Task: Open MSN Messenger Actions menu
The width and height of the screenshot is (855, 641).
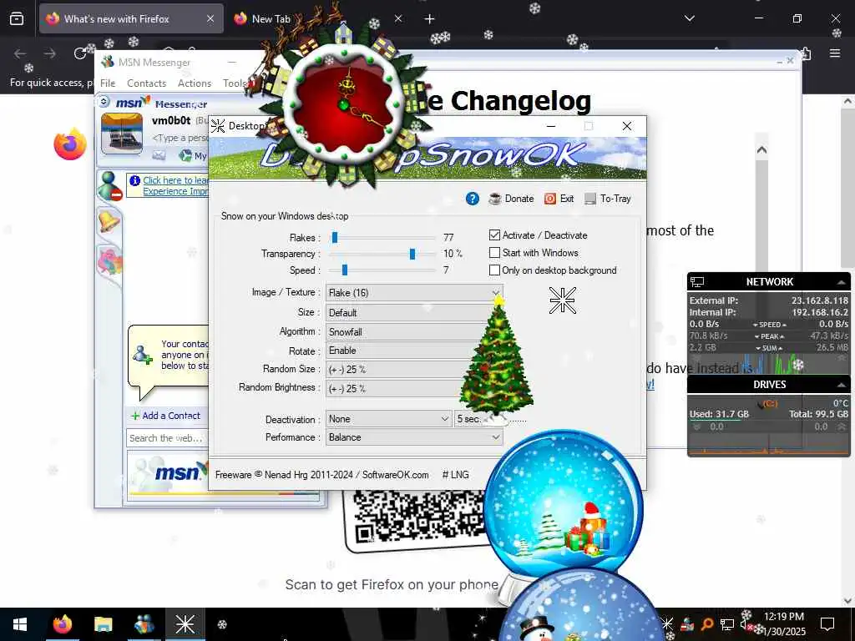Action: tap(194, 83)
